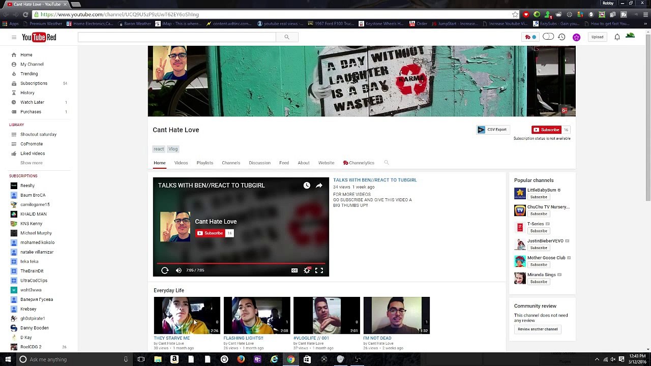Screen dimensions: 651x366
Task: Switch to the Channels tab
Action: point(231,163)
